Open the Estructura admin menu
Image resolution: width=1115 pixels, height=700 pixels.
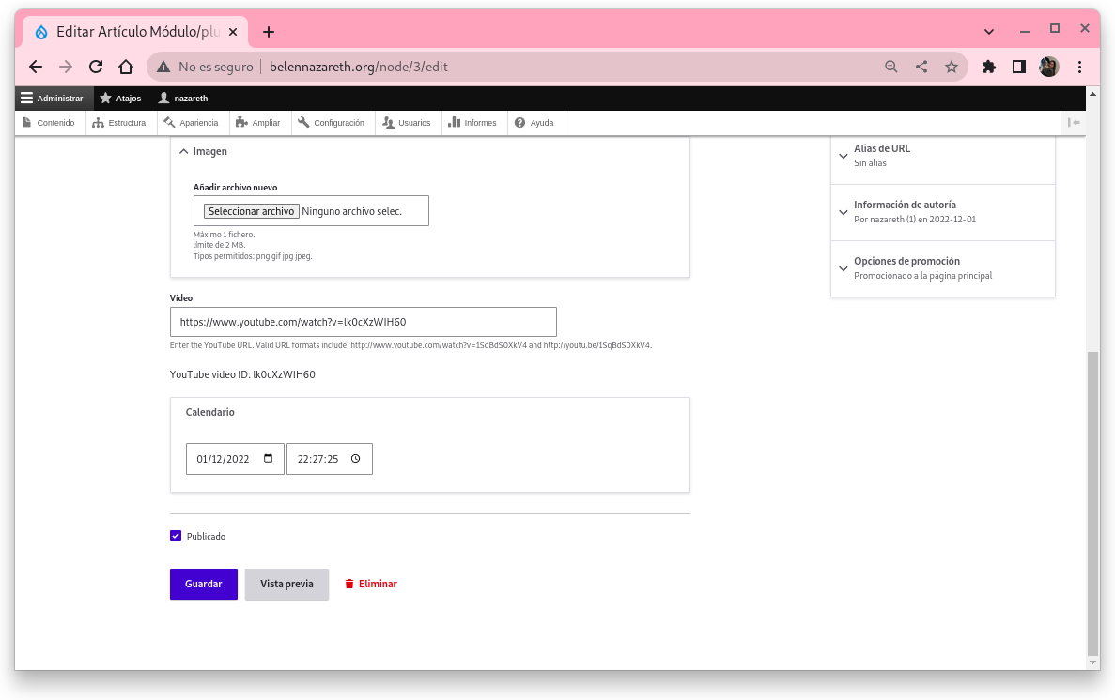tap(120, 123)
